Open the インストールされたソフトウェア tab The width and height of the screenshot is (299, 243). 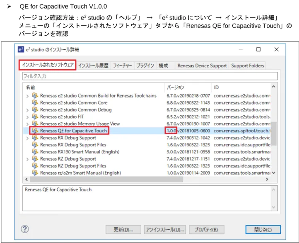click(48, 65)
